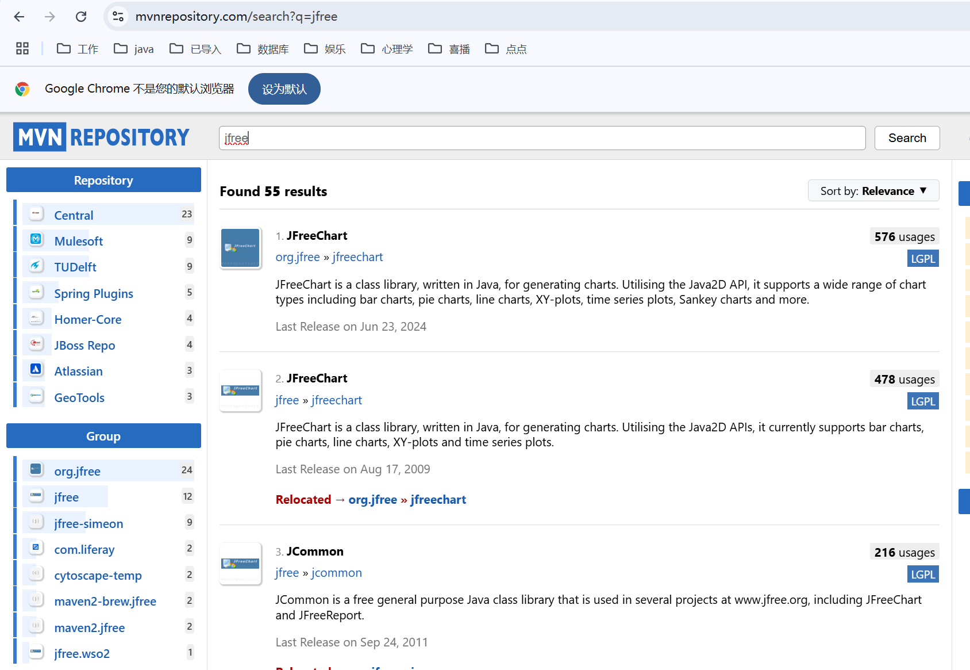Filter by Mulesoft repository
Viewport: 970px width, 670px height.
[x=79, y=242]
